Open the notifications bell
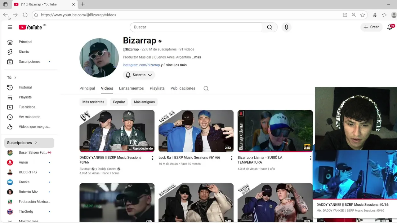The height and width of the screenshot is (223, 397). pyautogui.click(x=390, y=27)
